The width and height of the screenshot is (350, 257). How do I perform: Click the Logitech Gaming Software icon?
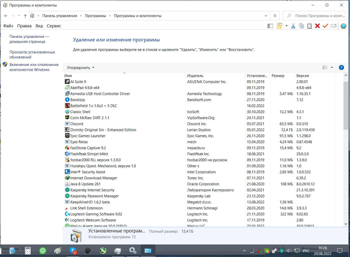67,214
